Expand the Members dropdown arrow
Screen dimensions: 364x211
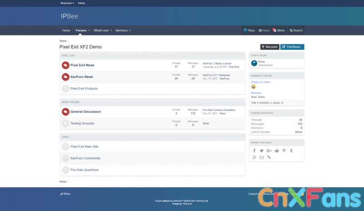click(130, 30)
